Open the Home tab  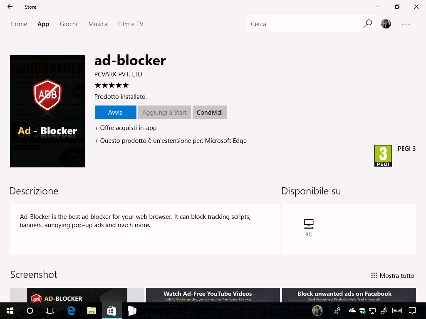(19, 24)
